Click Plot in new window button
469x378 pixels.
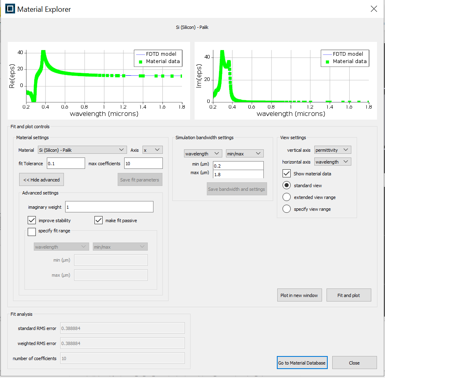click(299, 295)
